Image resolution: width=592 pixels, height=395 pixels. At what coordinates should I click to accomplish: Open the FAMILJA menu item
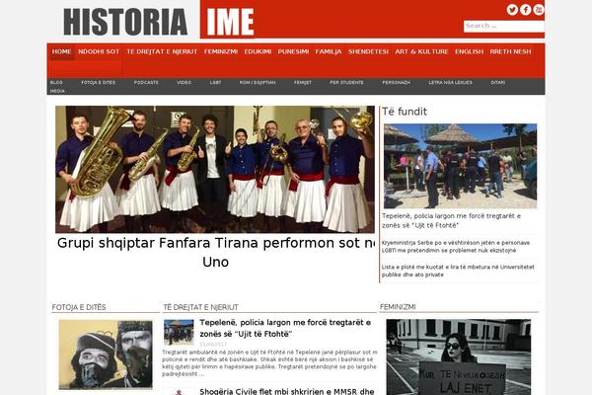(329, 51)
